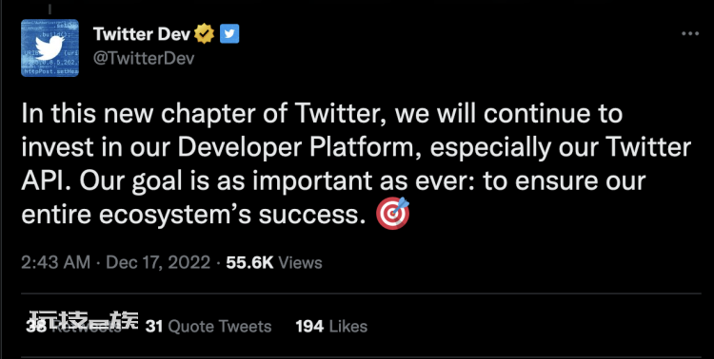714x359 pixels.
Task: Open the Quote Tweets label
Action: coord(220,327)
